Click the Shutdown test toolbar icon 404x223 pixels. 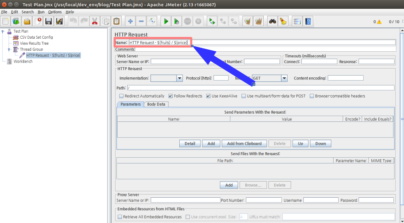tap(198, 21)
